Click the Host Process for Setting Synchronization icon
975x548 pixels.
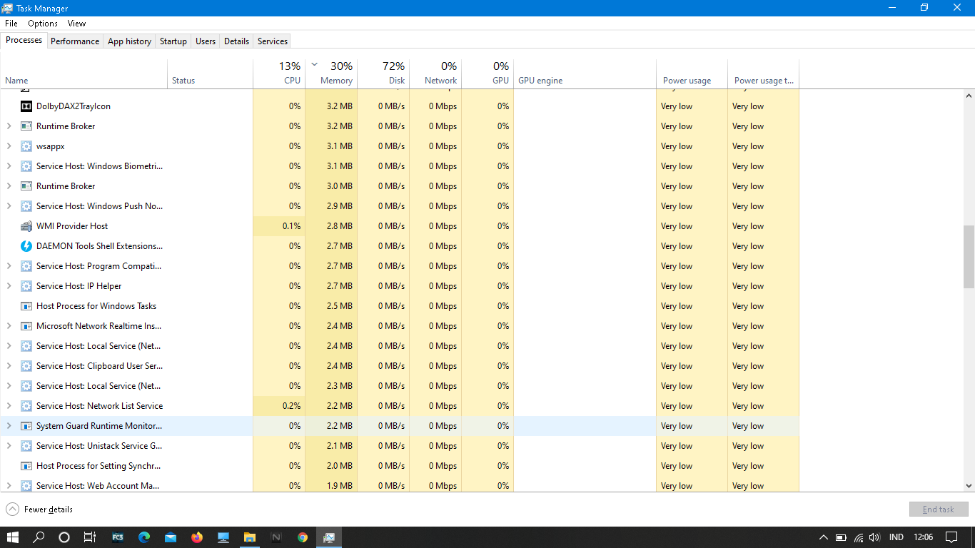tap(26, 466)
